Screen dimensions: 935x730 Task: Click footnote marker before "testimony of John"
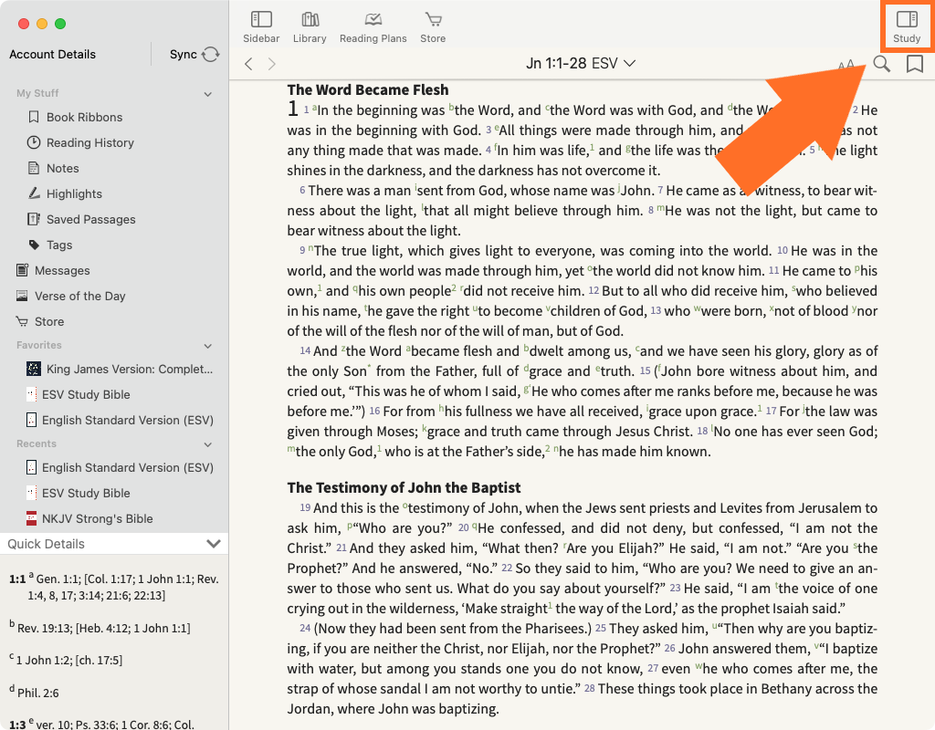coord(405,505)
